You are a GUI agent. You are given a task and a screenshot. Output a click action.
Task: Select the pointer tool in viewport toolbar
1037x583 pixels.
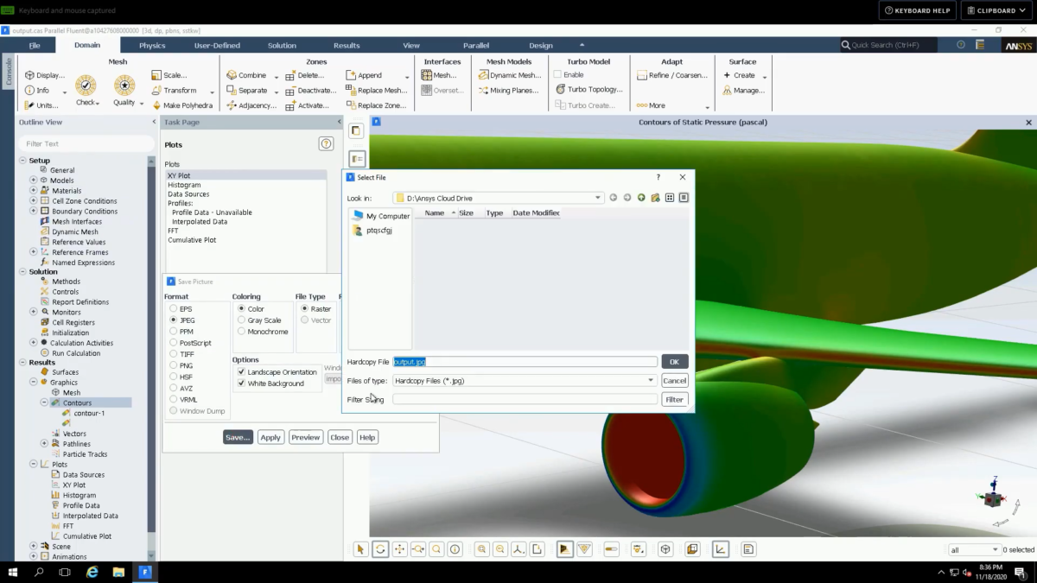coord(361,549)
